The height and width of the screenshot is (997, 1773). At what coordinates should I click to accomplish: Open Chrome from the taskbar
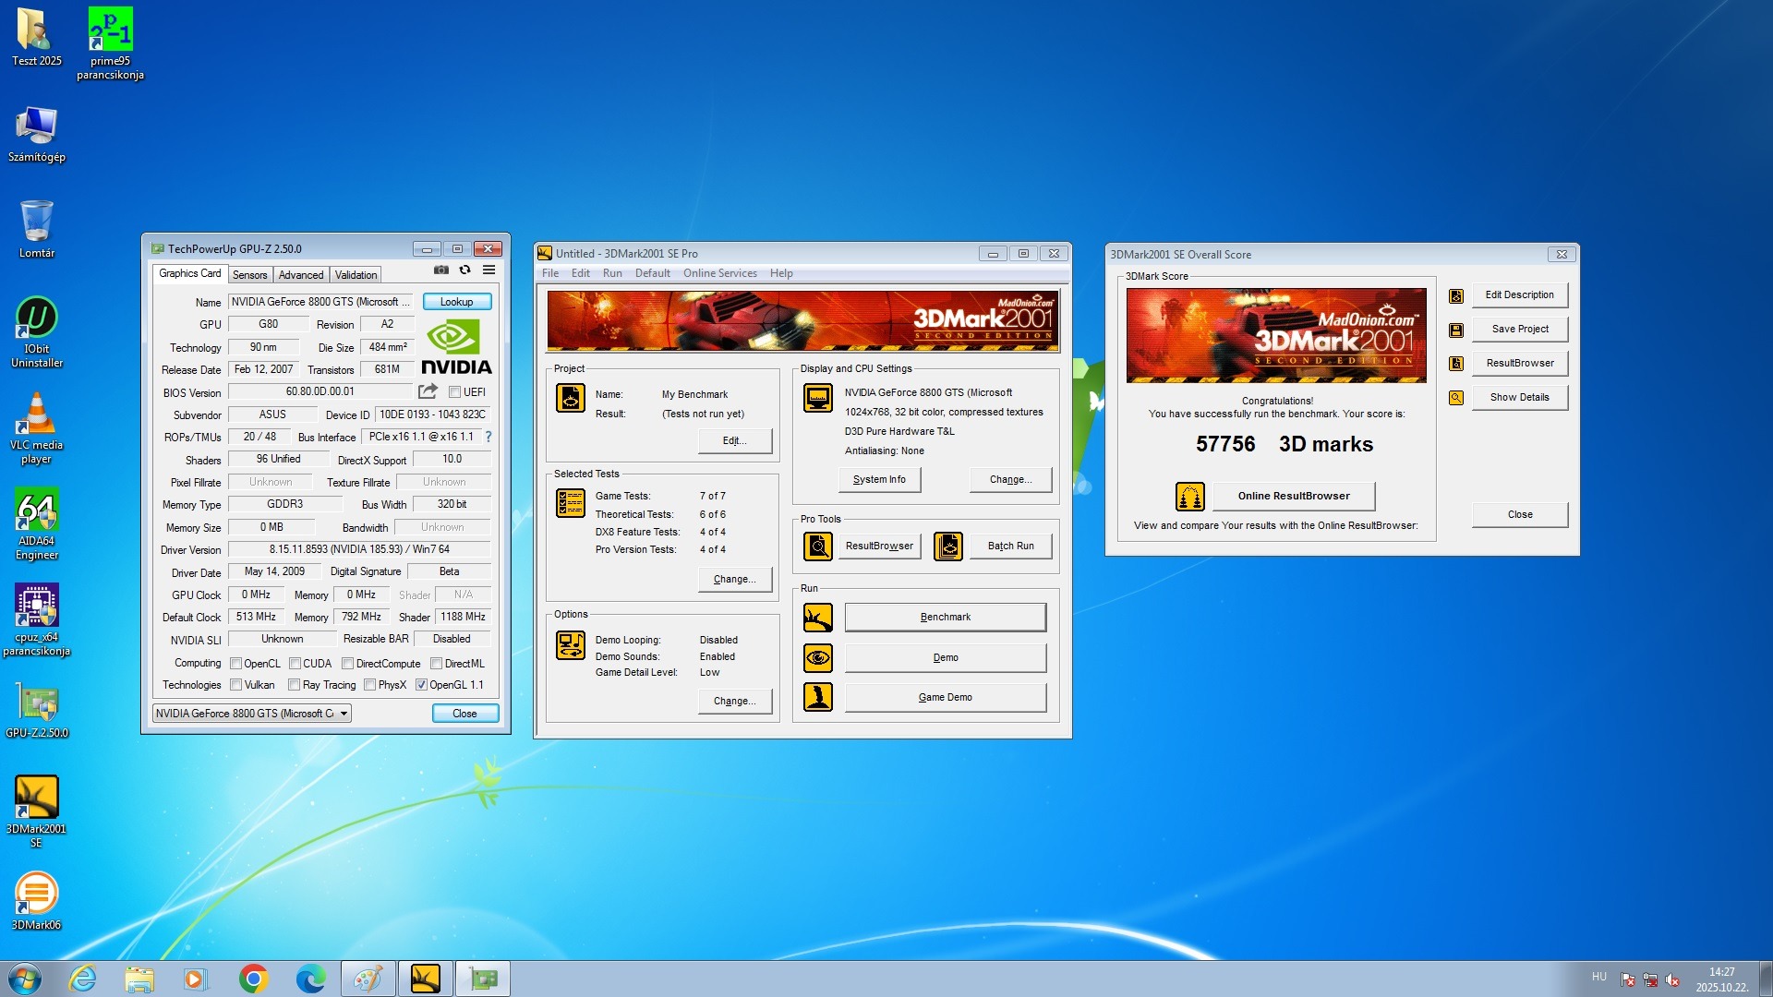pos(253,979)
